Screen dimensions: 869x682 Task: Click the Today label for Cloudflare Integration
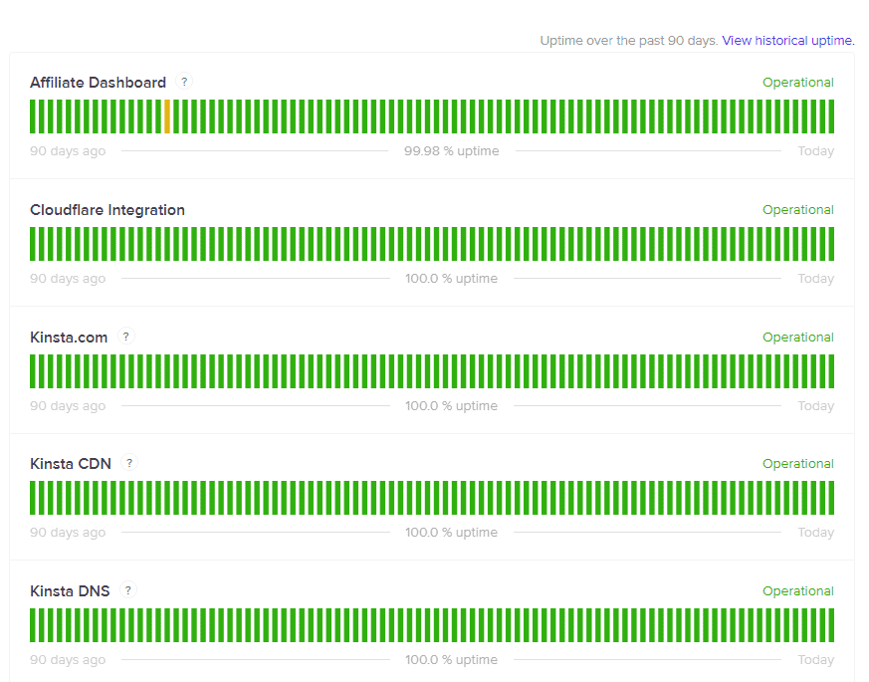(815, 278)
